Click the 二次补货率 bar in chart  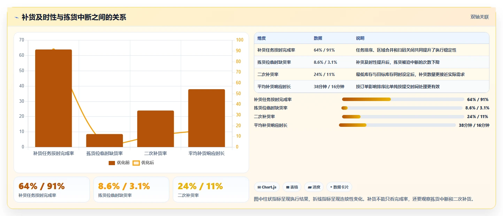click(155, 129)
